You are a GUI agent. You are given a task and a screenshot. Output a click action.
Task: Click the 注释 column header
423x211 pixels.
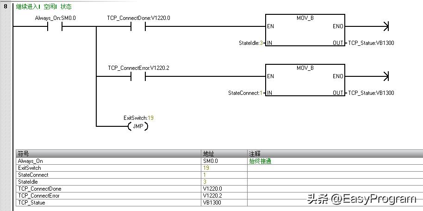pos(335,154)
